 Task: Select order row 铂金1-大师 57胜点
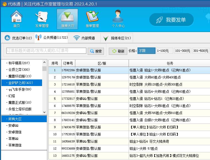(x=129, y=148)
